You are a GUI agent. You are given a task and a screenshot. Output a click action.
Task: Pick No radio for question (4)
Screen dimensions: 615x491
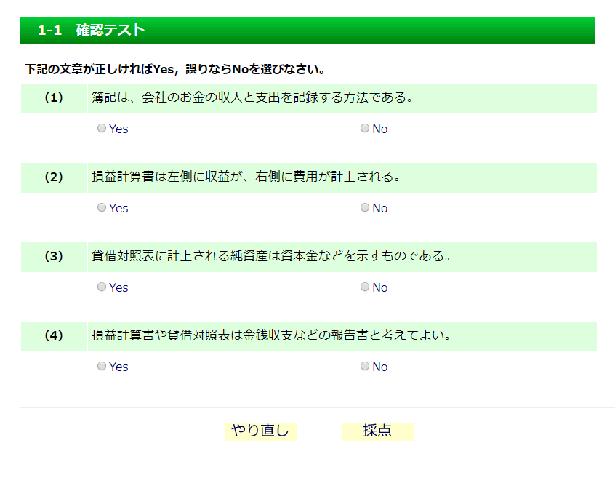365,366
